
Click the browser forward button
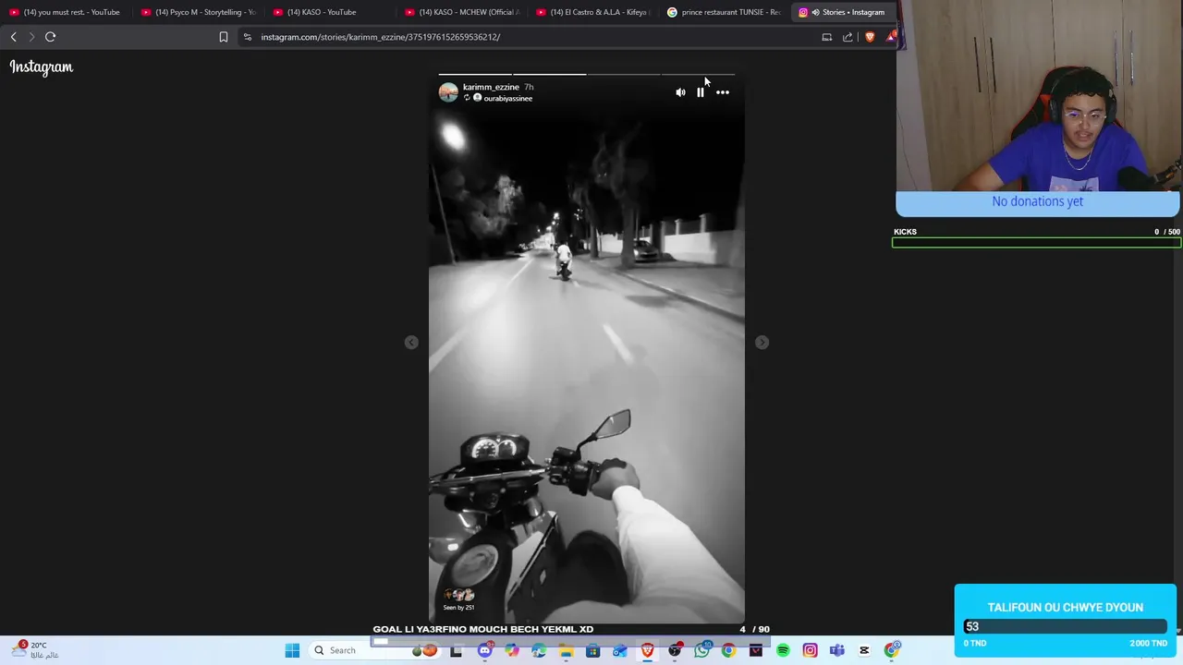coord(31,37)
